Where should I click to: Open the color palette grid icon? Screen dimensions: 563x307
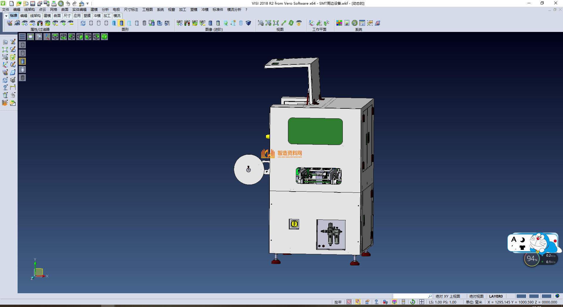tap(339, 23)
